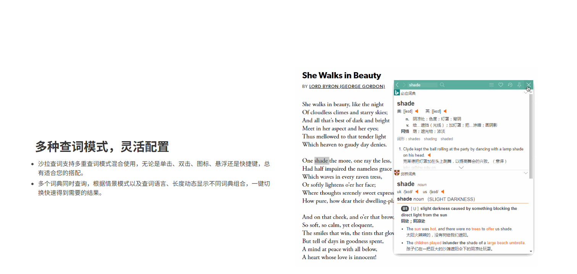
Task: Click the poem title 'She Walks in Beauty'
Action: point(342,75)
